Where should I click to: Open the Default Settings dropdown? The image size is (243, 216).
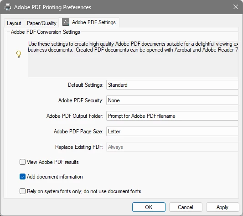[172, 85]
